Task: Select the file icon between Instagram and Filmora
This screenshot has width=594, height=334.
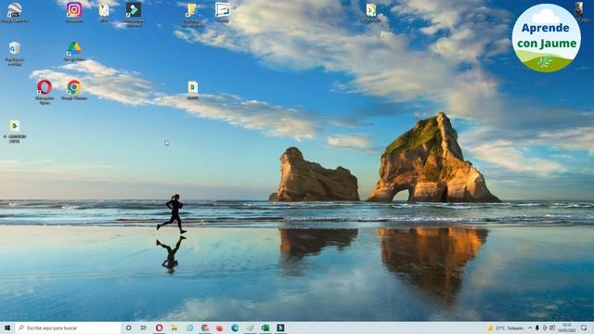Action: click(x=104, y=12)
